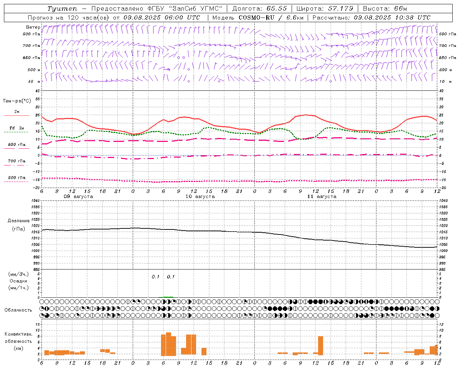Click the red line sample under the "2м" legend

(x=16, y=116)
